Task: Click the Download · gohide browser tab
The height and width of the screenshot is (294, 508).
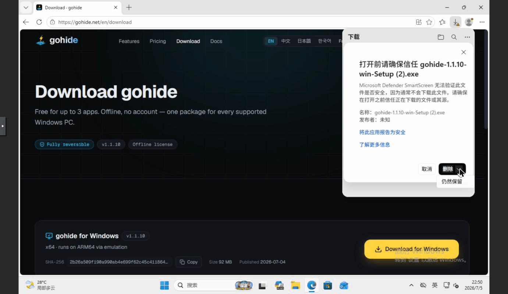Action: (x=77, y=7)
